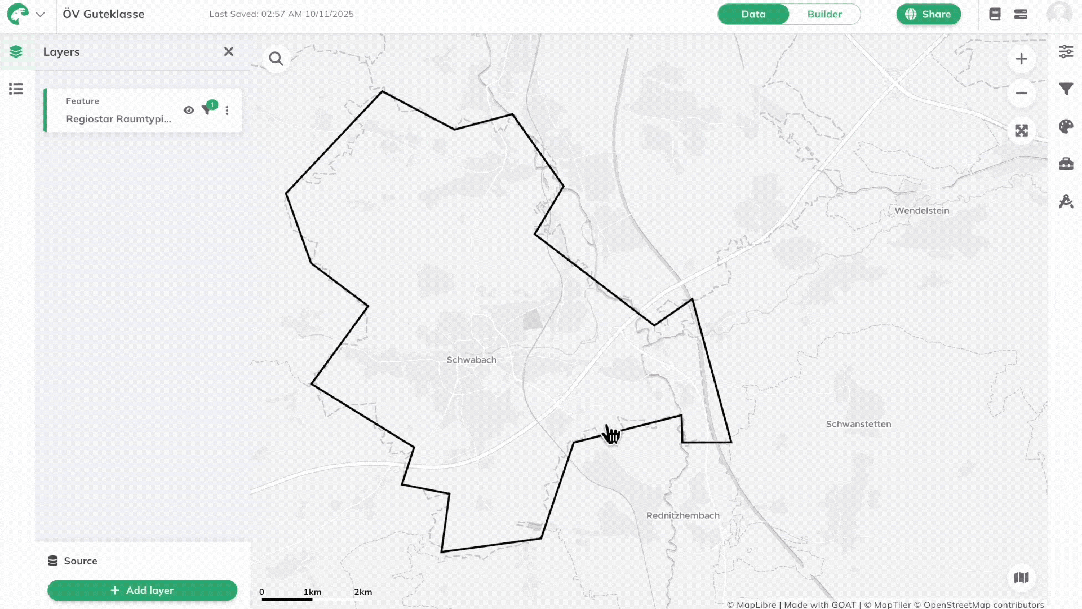Viewport: 1082px width, 609px height.
Task: Select the Data view toggle
Action: 753,14
